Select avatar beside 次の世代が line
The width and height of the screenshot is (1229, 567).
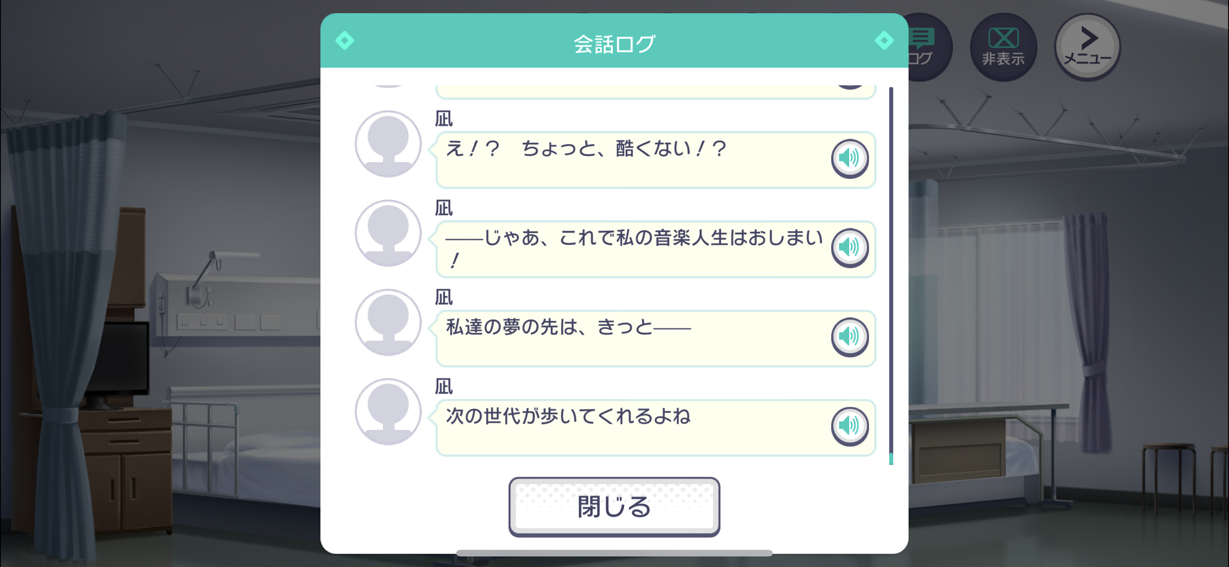point(388,412)
